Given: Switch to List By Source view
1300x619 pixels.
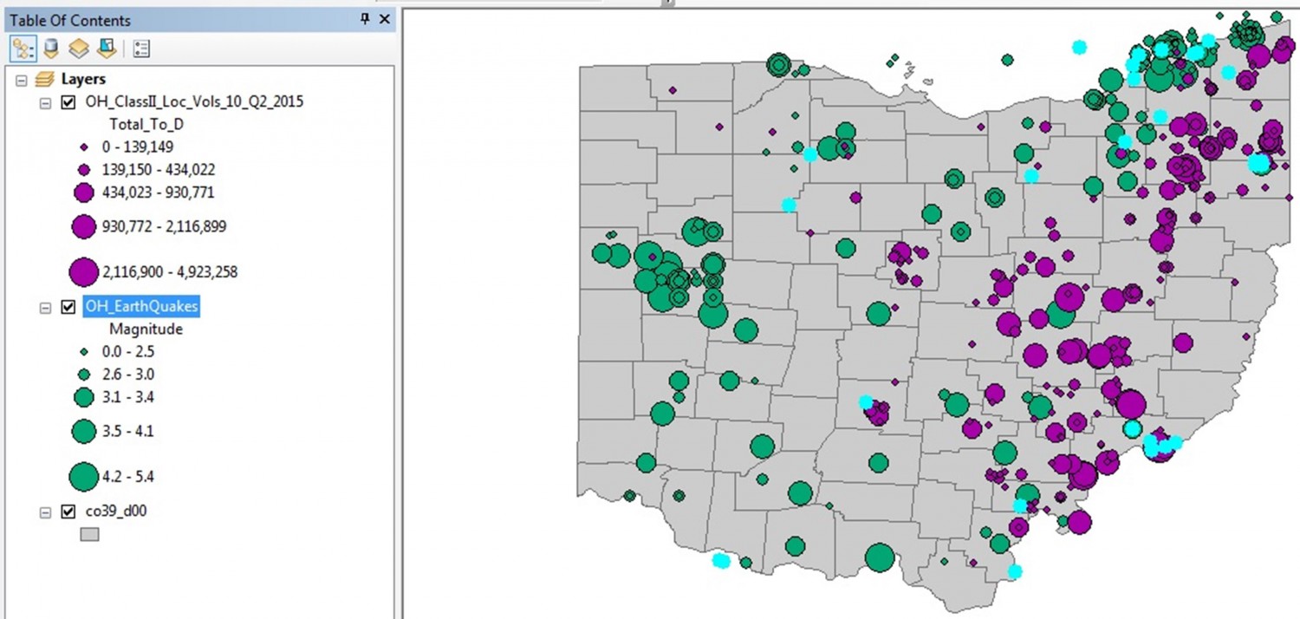Looking at the screenshot, I should point(50,48).
